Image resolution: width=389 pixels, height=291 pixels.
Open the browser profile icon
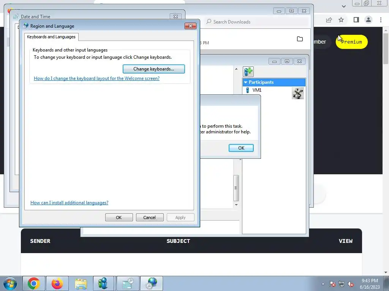pos(368,20)
